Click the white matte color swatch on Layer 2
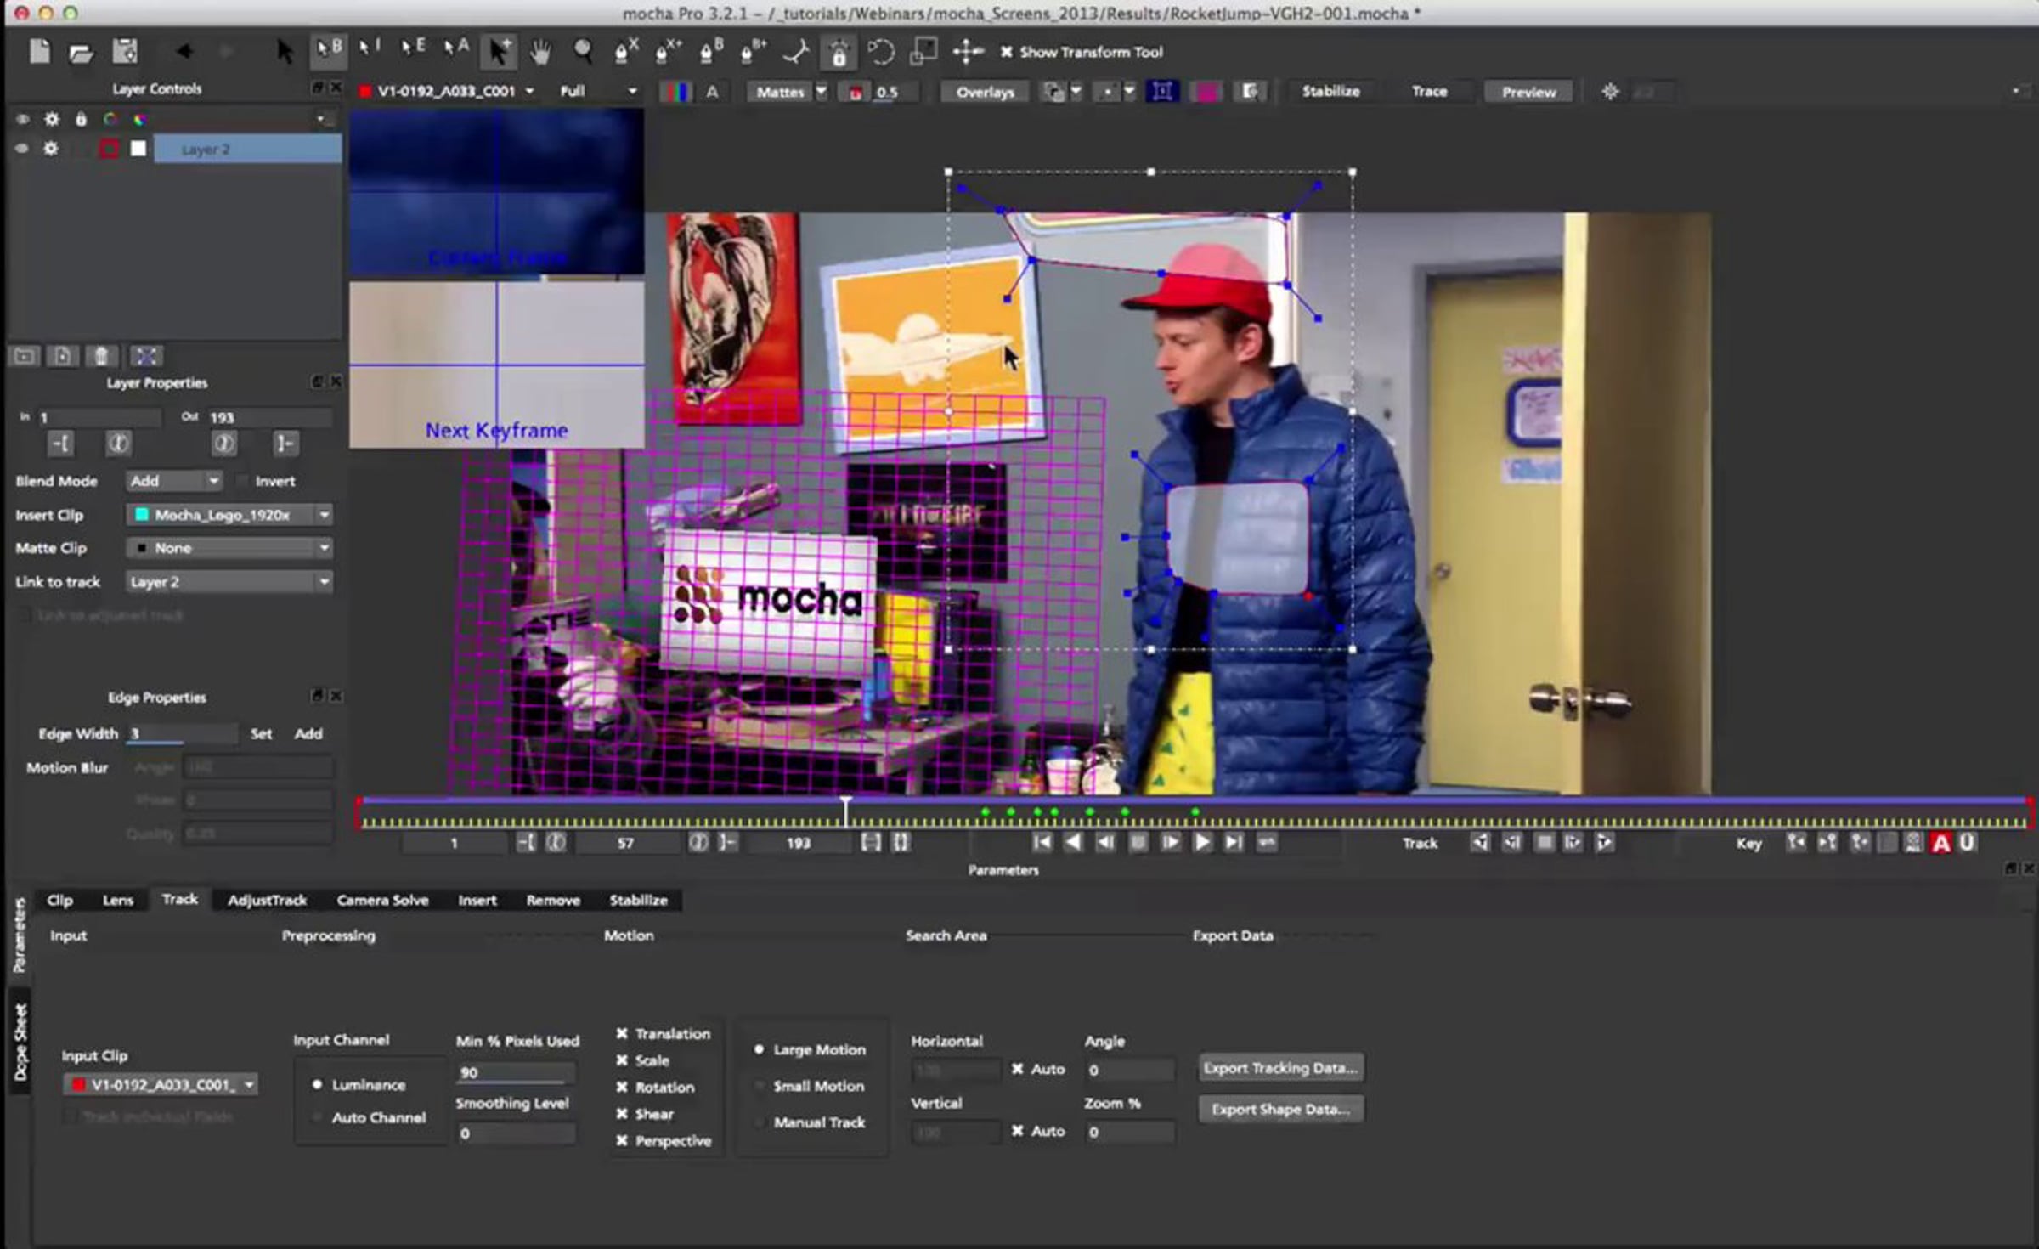Viewport: 2039px width, 1249px height. [138, 150]
